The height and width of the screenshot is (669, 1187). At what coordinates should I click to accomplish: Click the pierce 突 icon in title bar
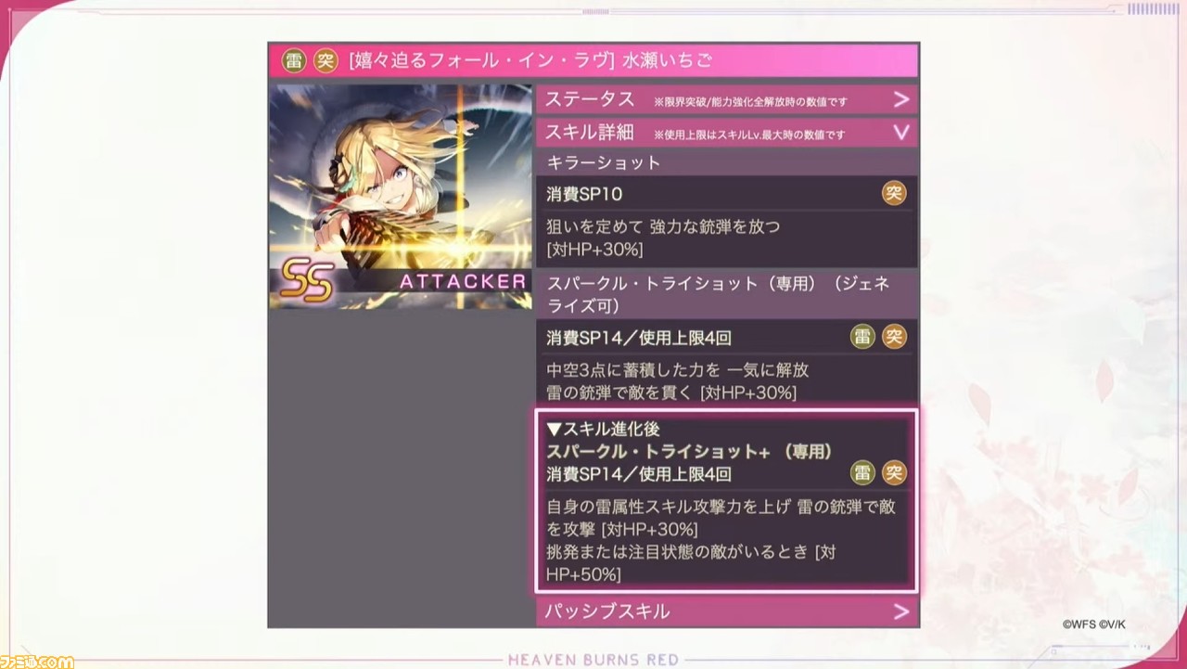click(326, 61)
